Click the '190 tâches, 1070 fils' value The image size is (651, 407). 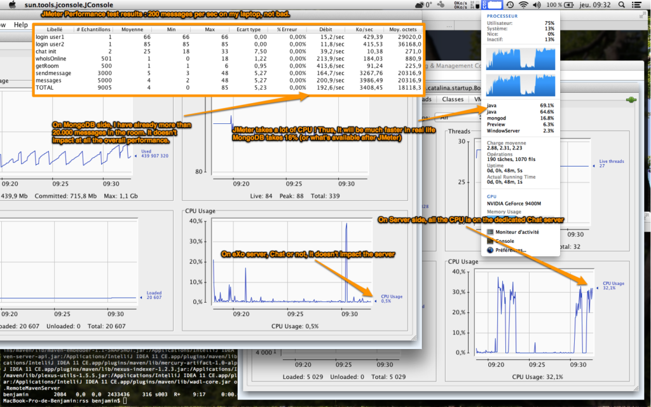[511, 159]
